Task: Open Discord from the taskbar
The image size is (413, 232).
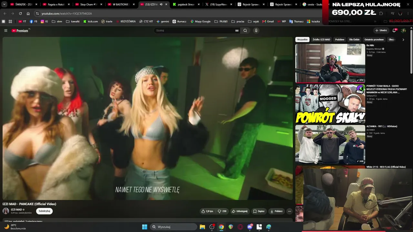Action: click(x=250, y=227)
